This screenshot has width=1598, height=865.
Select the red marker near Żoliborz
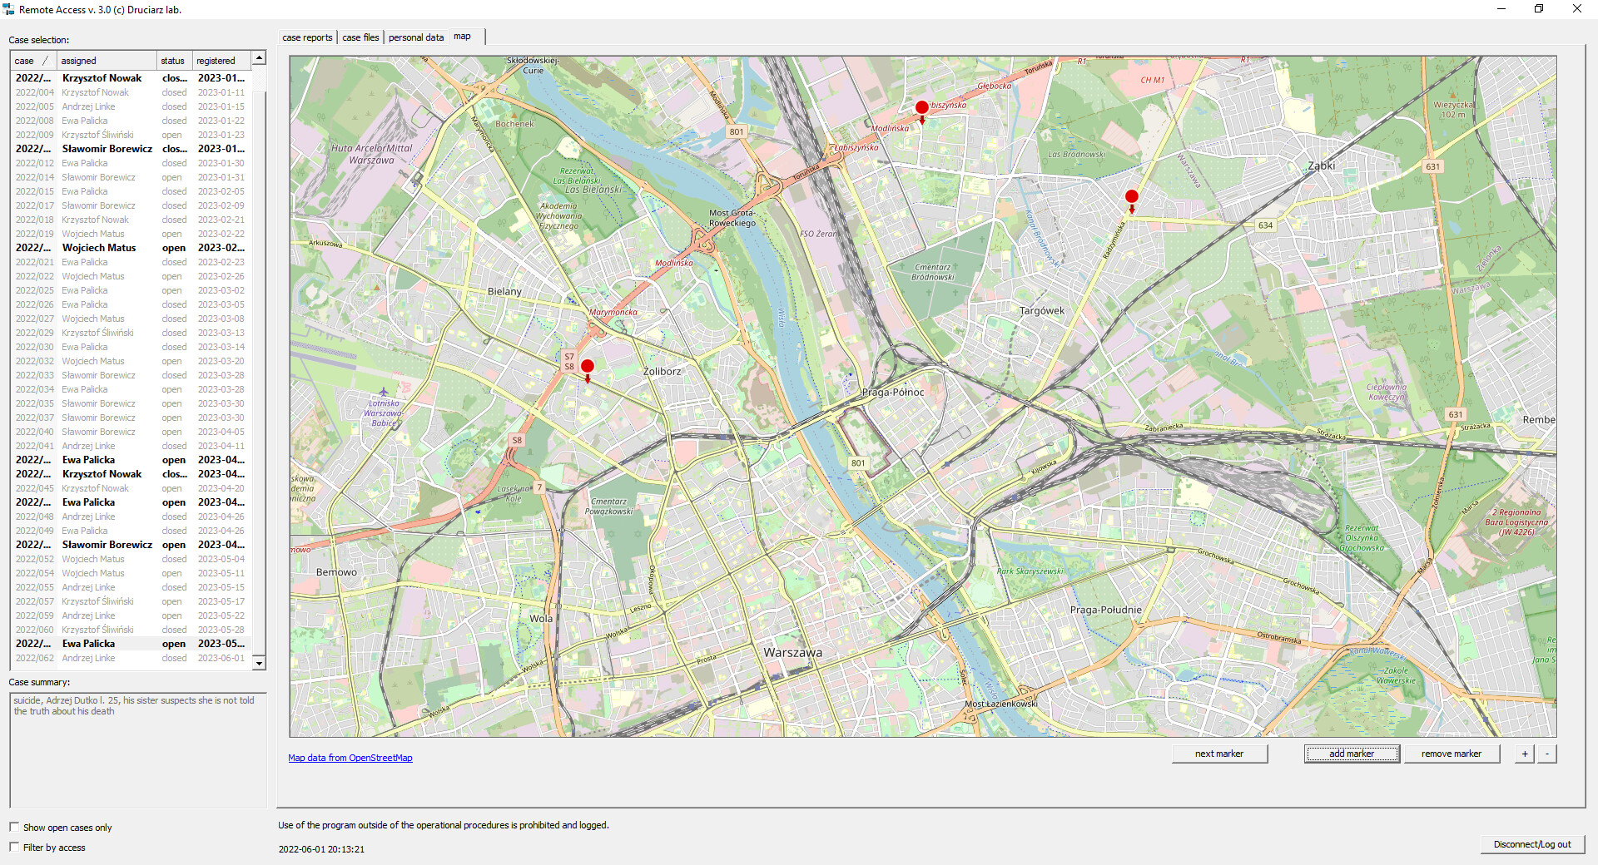(588, 367)
